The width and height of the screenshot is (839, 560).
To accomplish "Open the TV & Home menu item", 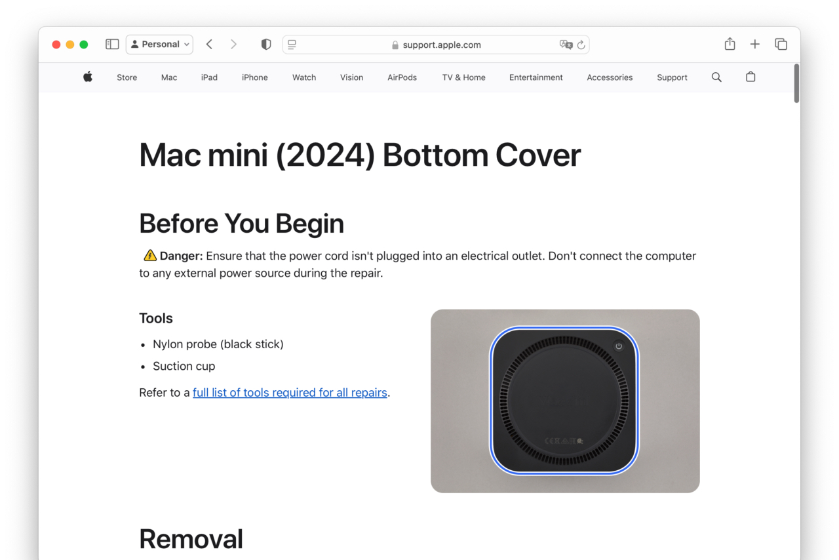I will 463,77.
